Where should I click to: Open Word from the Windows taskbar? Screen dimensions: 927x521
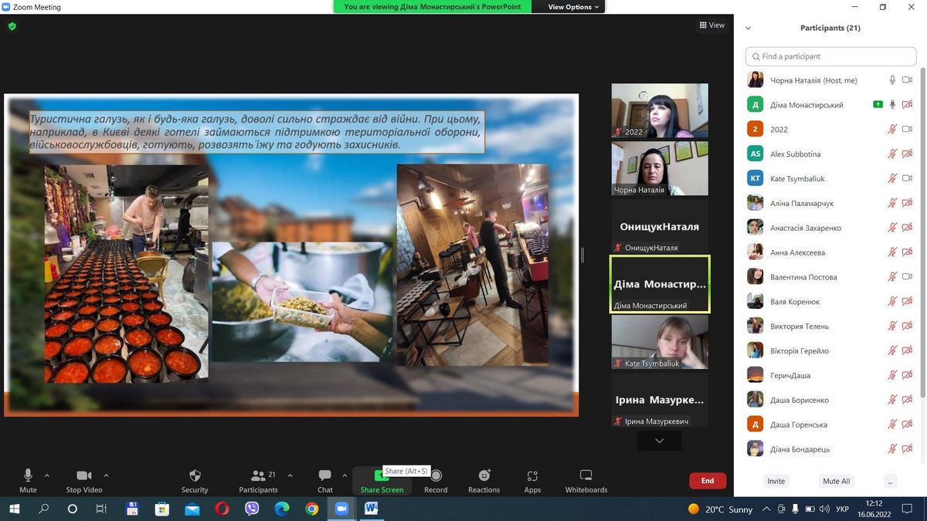[371, 509]
